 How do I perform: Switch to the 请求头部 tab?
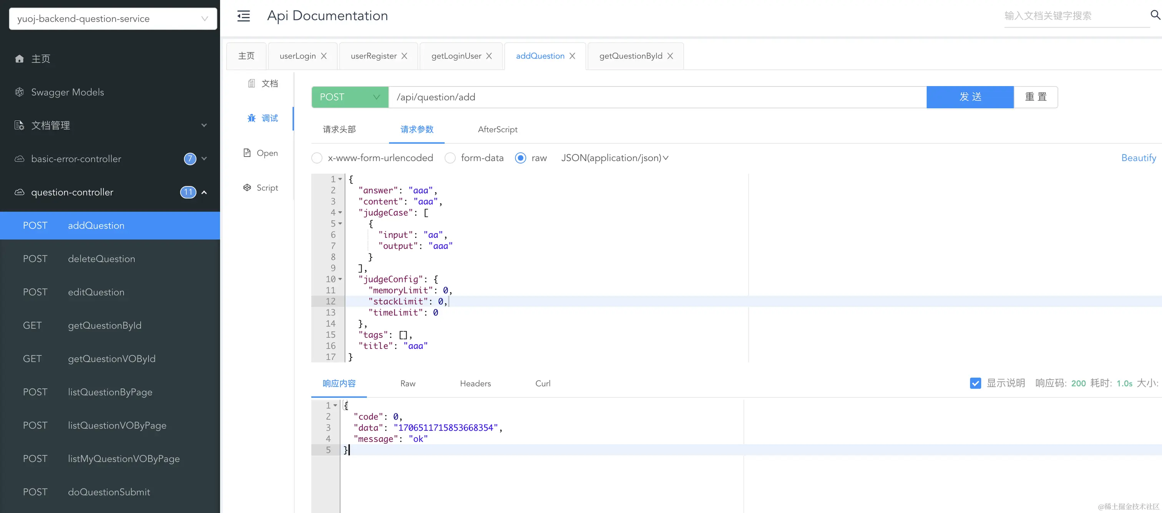(x=339, y=129)
